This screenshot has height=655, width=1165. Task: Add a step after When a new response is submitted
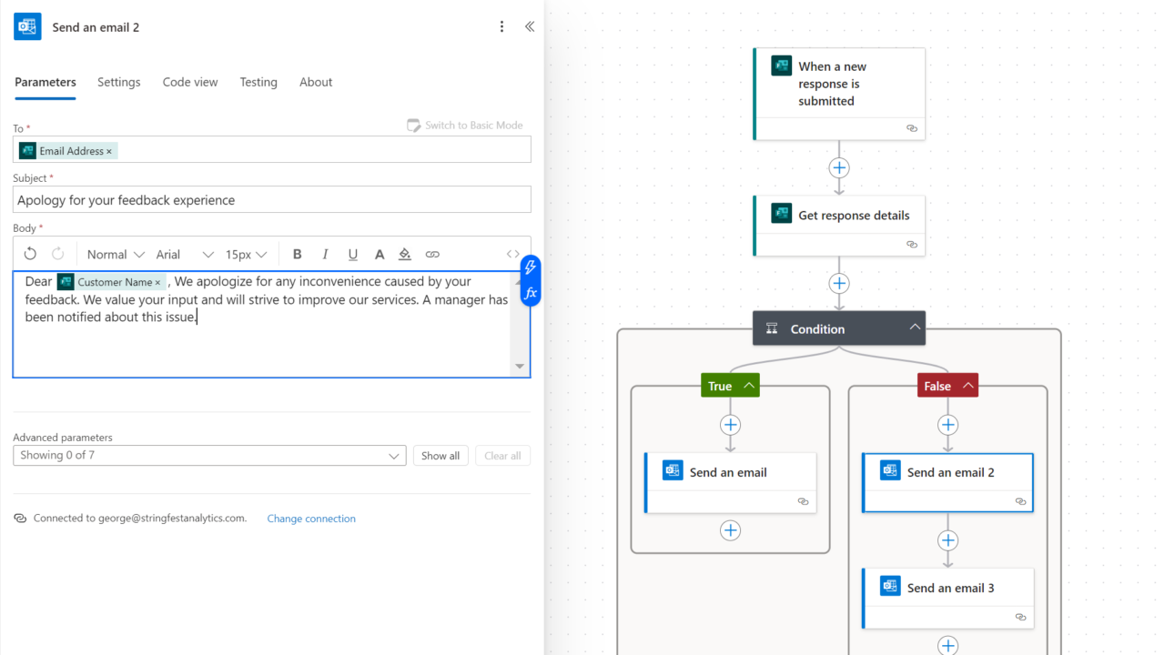pyautogui.click(x=839, y=167)
